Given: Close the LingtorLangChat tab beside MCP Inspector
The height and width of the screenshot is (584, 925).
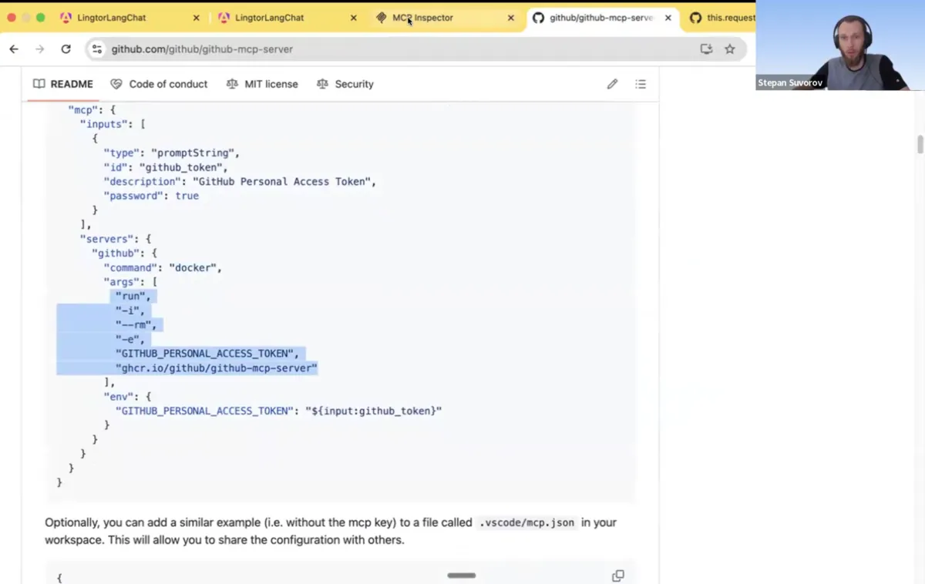Looking at the screenshot, I should [354, 18].
